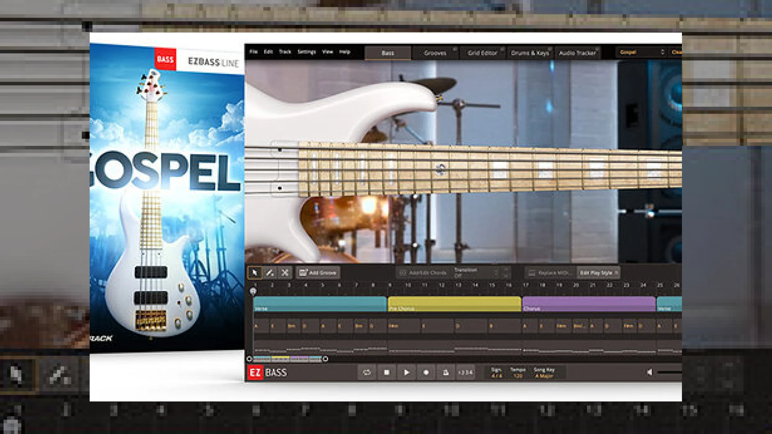Select the arrow Select tool
Screen dimensions: 772x434
tap(255, 273)
